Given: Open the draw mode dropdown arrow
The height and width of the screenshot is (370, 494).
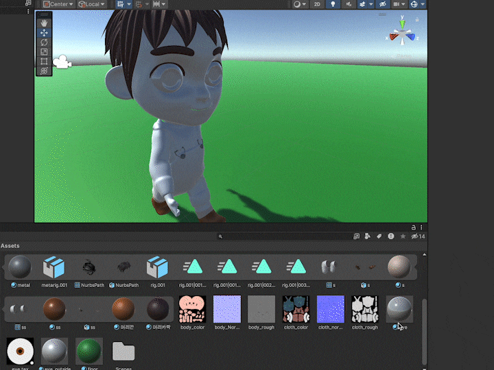Looking at the screenshot, I should 304,4.
